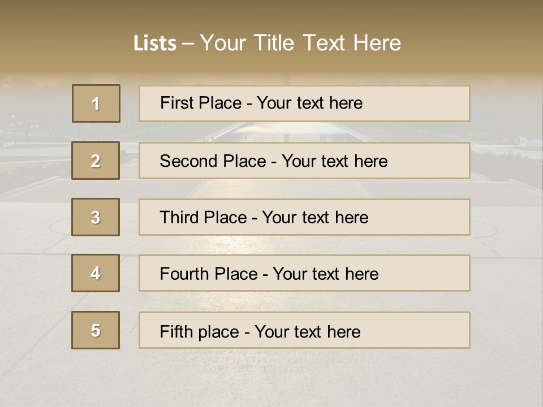Select the number 2 box
Viewport: 543px width, 407px height.
point(96,161)
